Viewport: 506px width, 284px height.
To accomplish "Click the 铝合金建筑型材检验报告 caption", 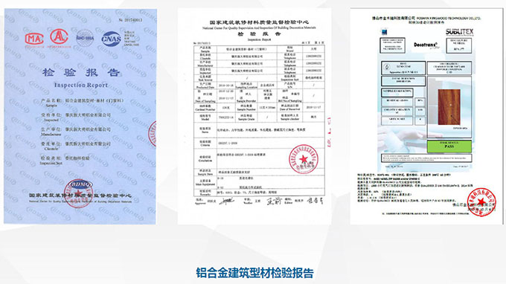I will tap(254, 273).
